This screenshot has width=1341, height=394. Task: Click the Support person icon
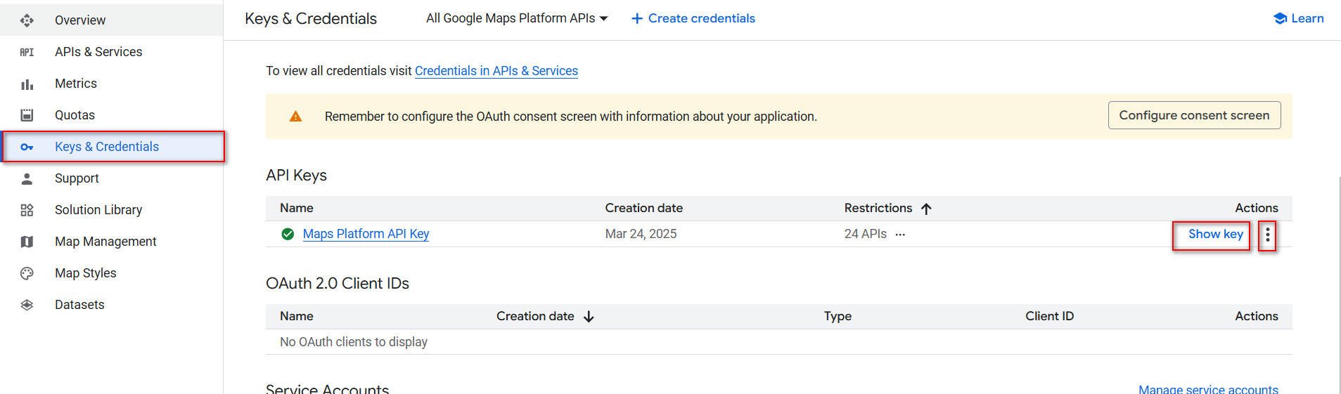pyautogui.click(x=27, y=178)
